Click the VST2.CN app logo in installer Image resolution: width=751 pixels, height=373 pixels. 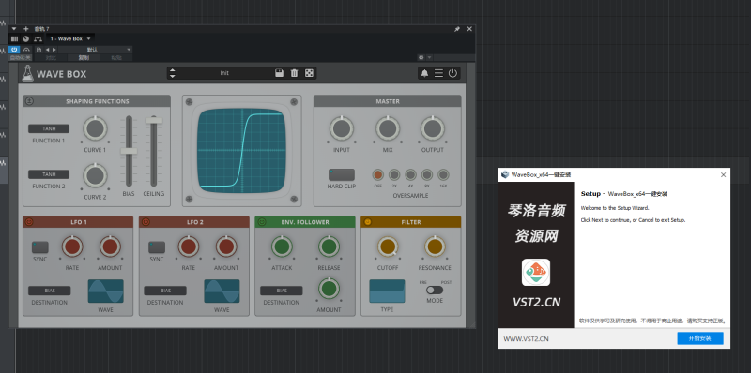(x=535, y=272)
